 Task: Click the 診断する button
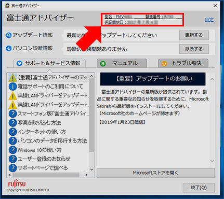pyautogui.click(x=194, y=49)
